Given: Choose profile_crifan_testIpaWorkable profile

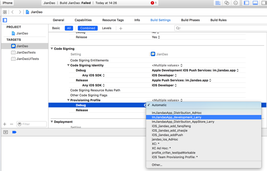Looking at the screenshot, I should (204, 153).
